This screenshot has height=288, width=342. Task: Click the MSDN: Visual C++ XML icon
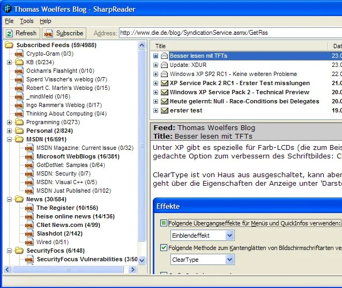click(x=29, y=182)
